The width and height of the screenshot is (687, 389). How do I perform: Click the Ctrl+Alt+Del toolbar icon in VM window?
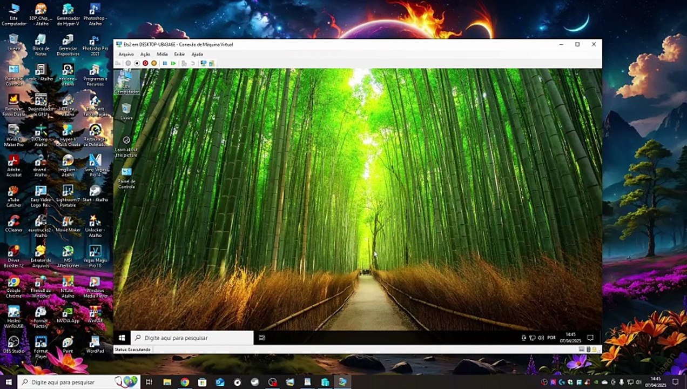[119, 63]
